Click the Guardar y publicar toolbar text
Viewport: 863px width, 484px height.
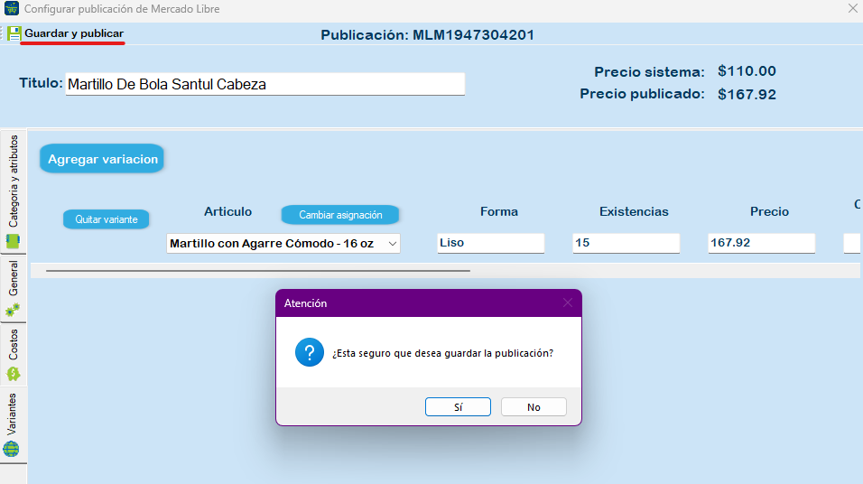coord(74,33)
